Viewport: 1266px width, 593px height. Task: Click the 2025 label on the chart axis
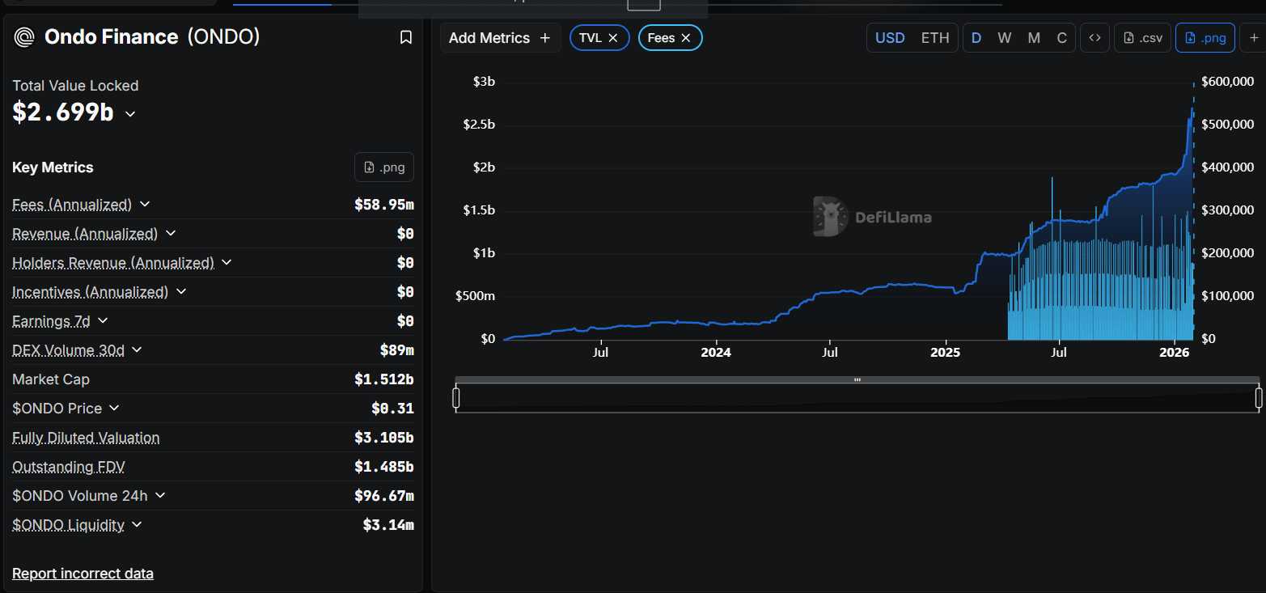pyautogui.click(x=945, y=353)
